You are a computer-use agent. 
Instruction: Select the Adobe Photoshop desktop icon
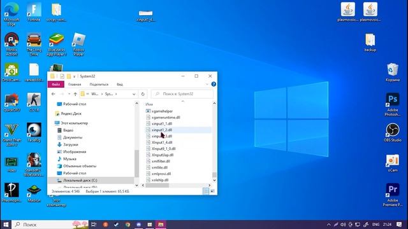(x=393, y=104)
